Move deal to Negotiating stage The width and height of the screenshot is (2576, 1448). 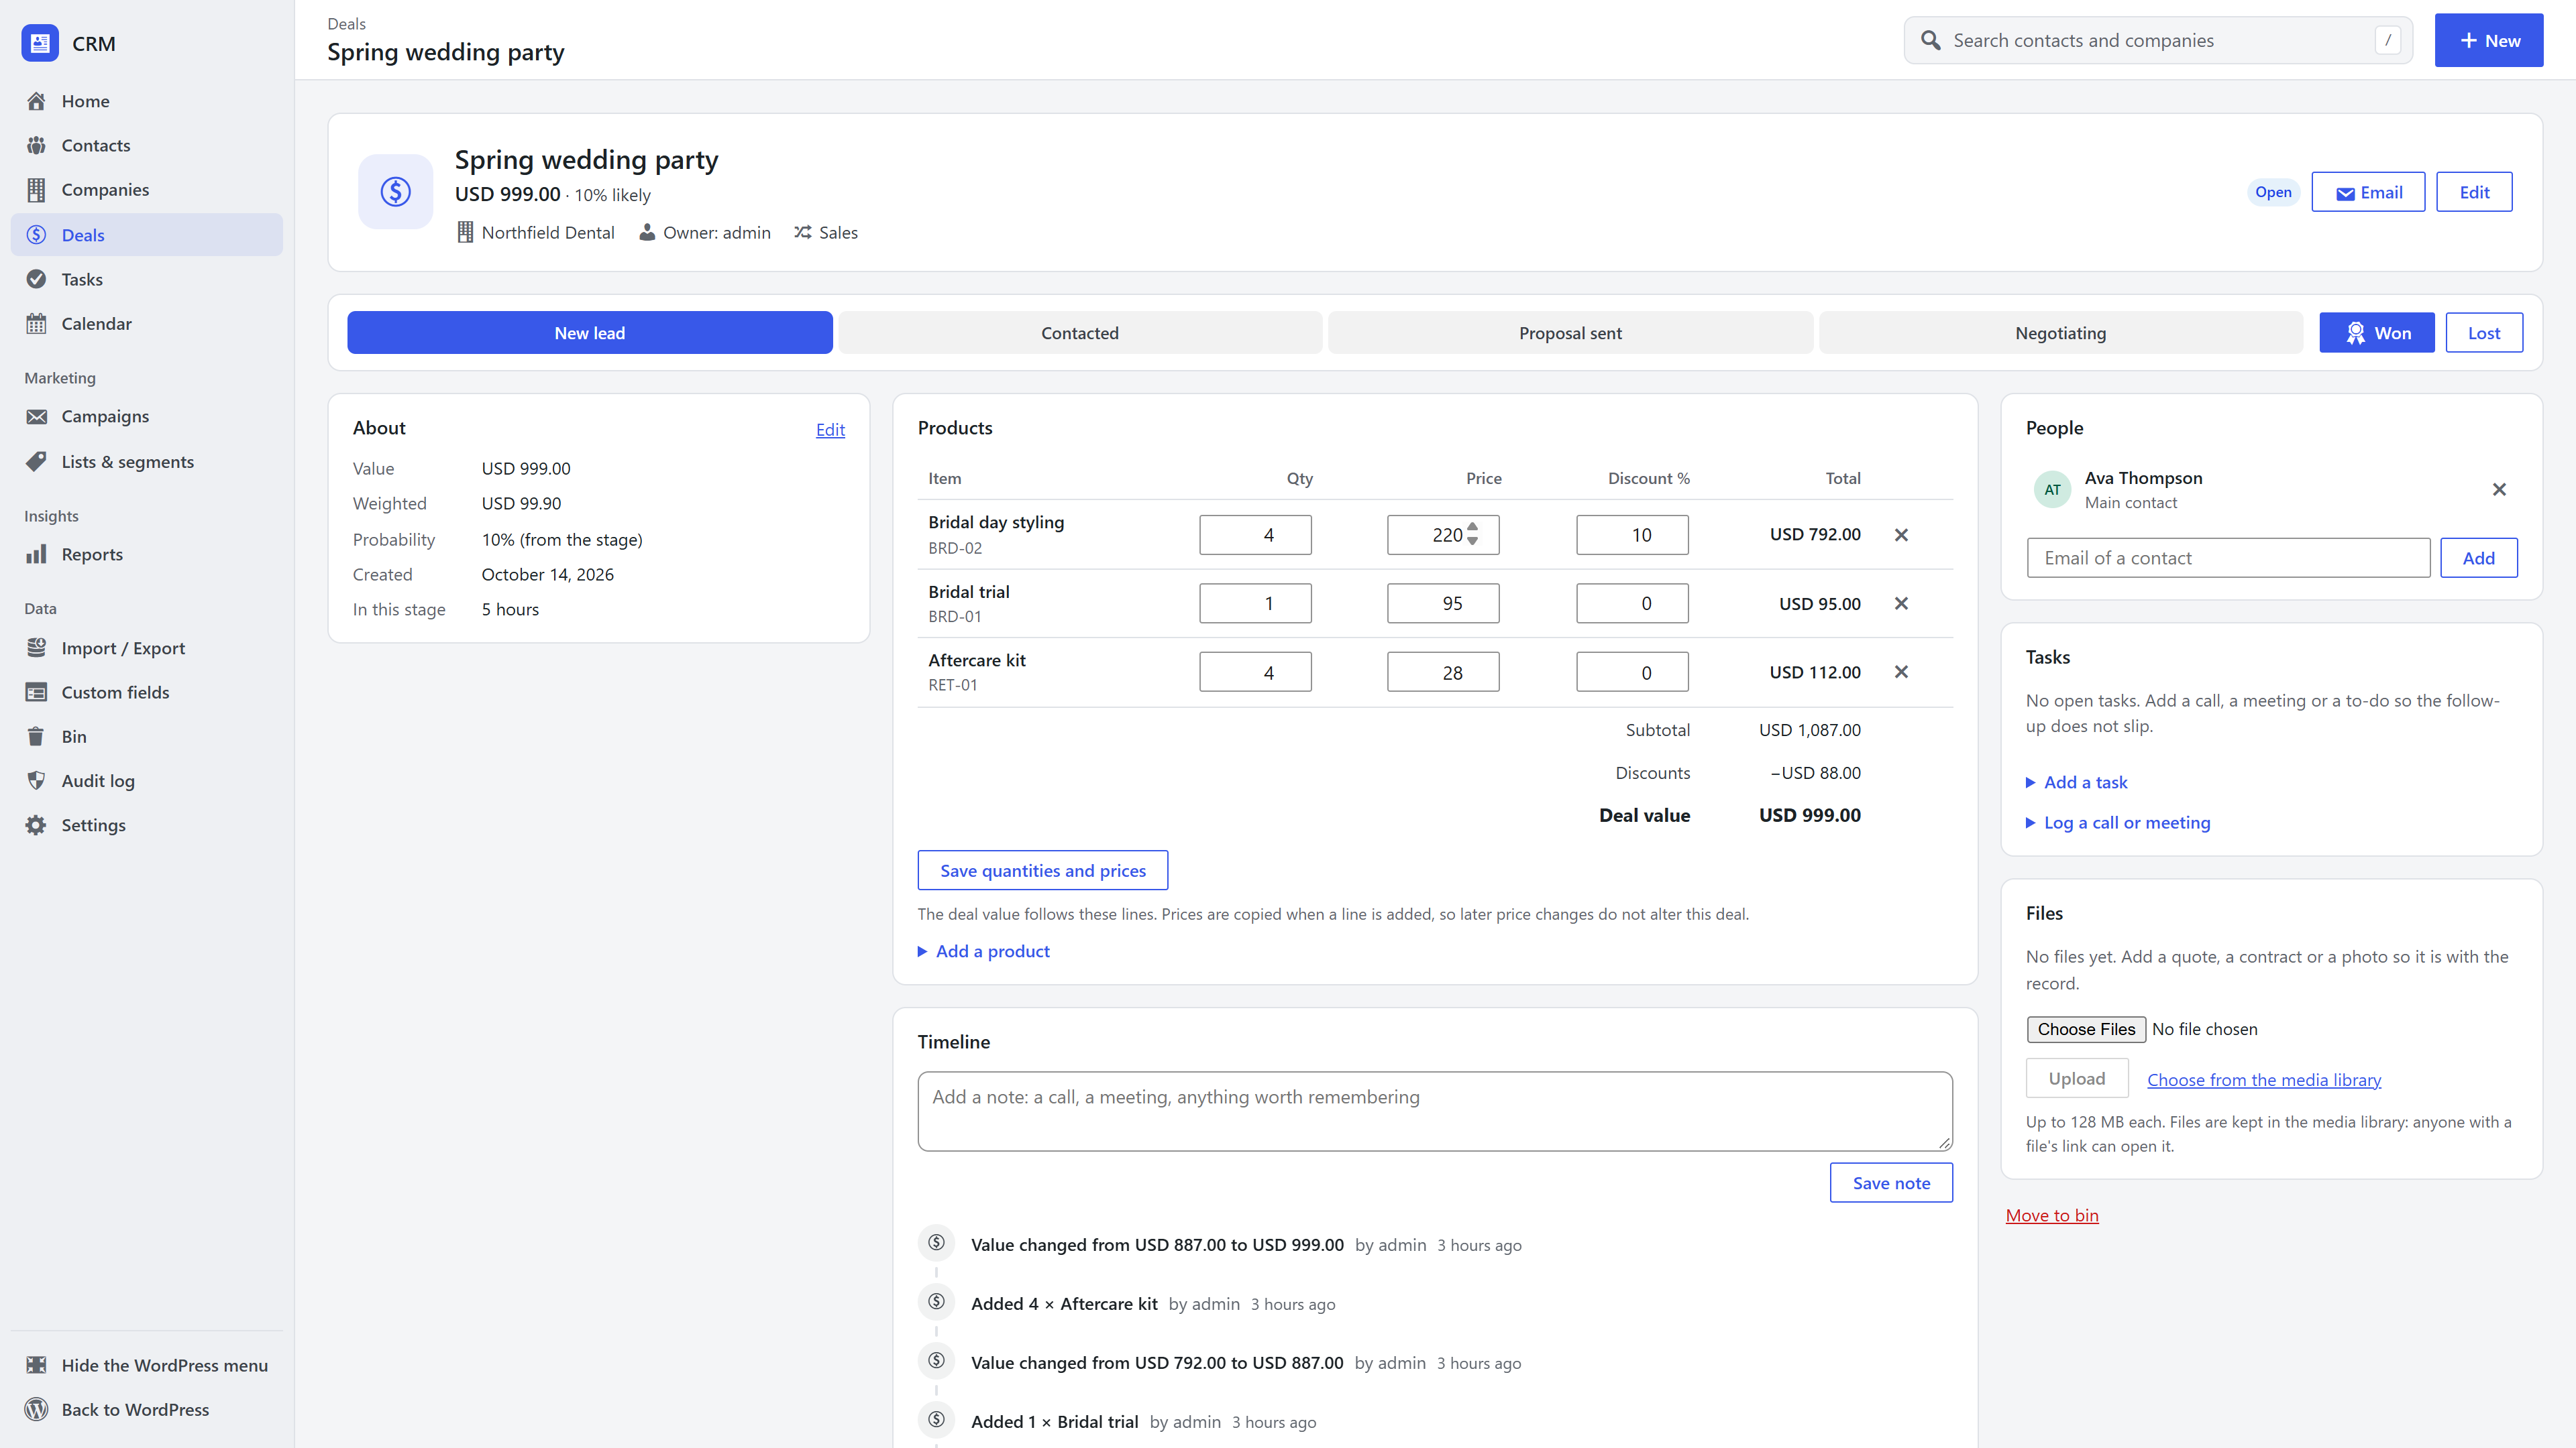click(x=2060, y=333)
